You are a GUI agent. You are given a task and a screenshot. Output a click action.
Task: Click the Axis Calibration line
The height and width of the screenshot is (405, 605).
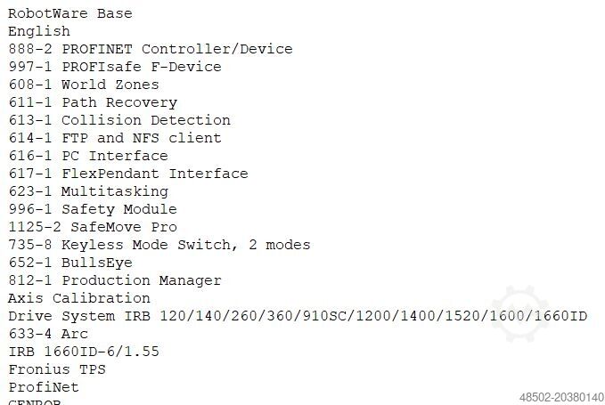pyautogui.click(x=79, y=298)
